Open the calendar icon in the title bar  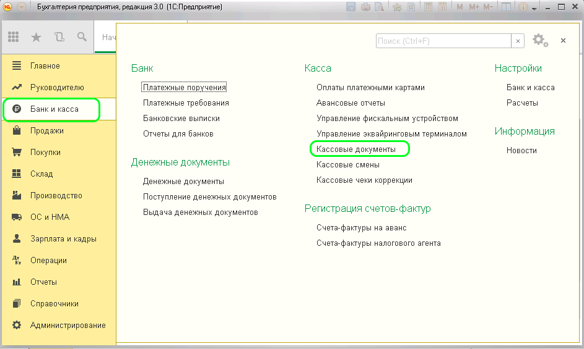pyautogui.click(x=443, y=7)
